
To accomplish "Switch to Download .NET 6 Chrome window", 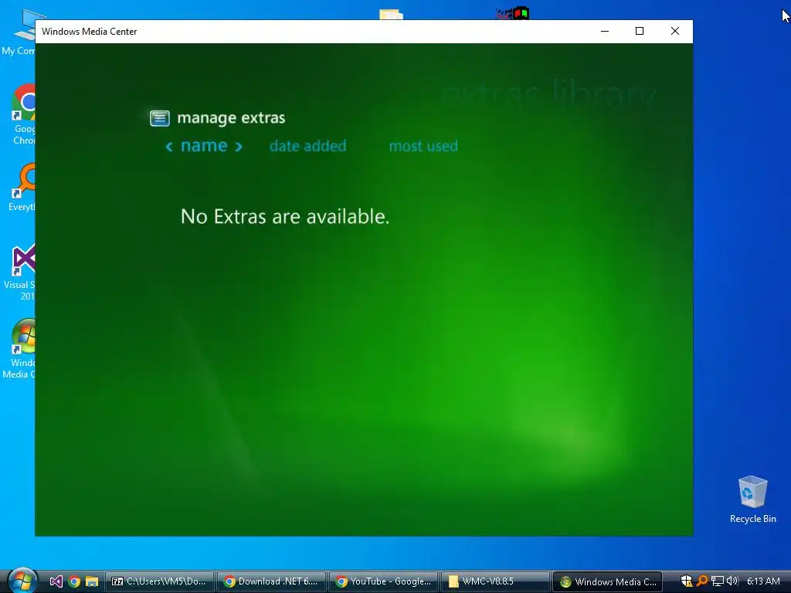I will coord(271,581).
